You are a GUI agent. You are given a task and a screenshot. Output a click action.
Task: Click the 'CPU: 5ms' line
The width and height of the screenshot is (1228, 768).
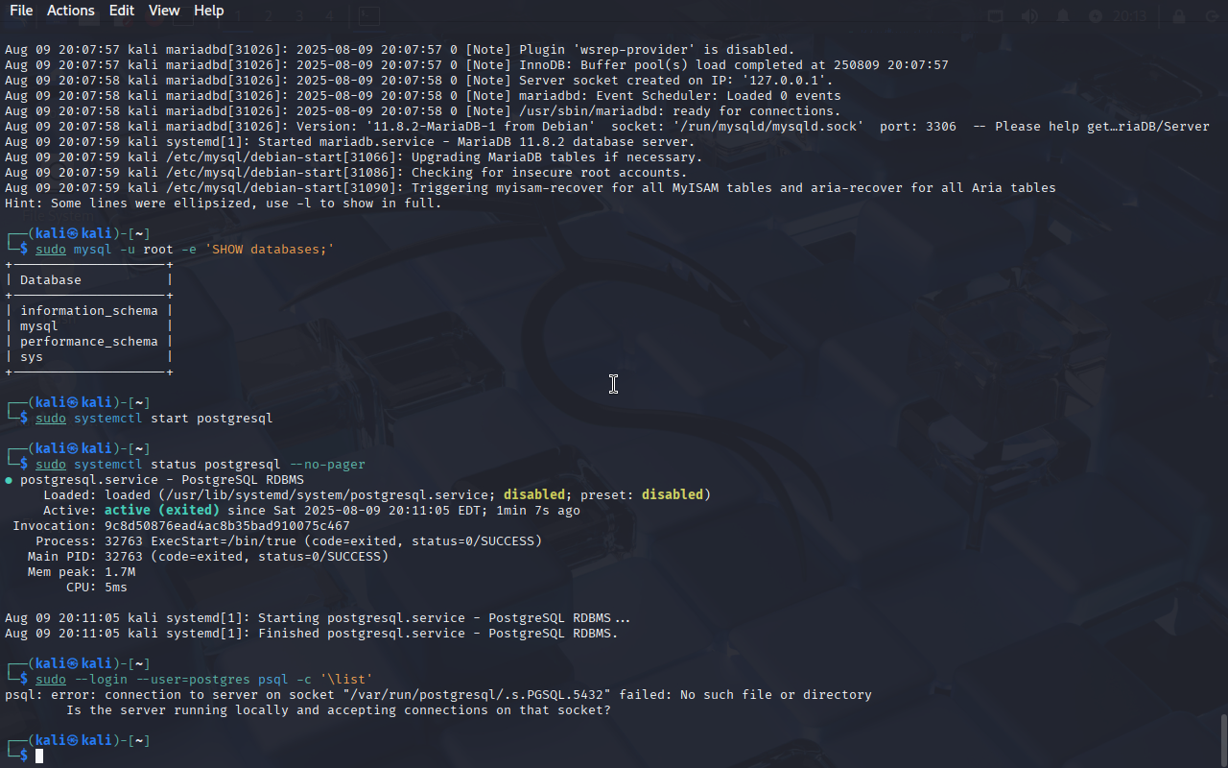click(x=97, y=588)
